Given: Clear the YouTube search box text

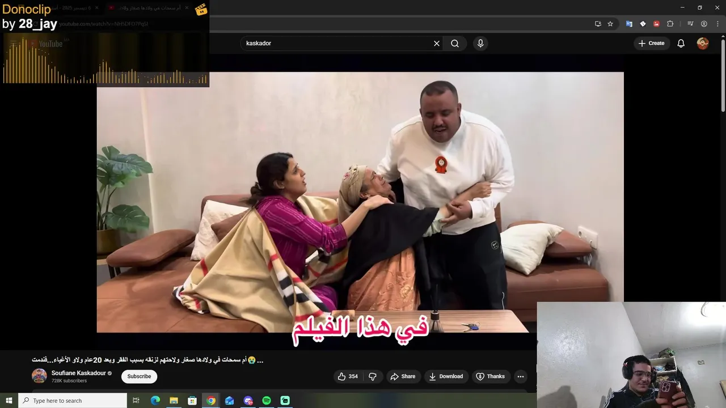Looking at the screenshot, I should (437, 43).
